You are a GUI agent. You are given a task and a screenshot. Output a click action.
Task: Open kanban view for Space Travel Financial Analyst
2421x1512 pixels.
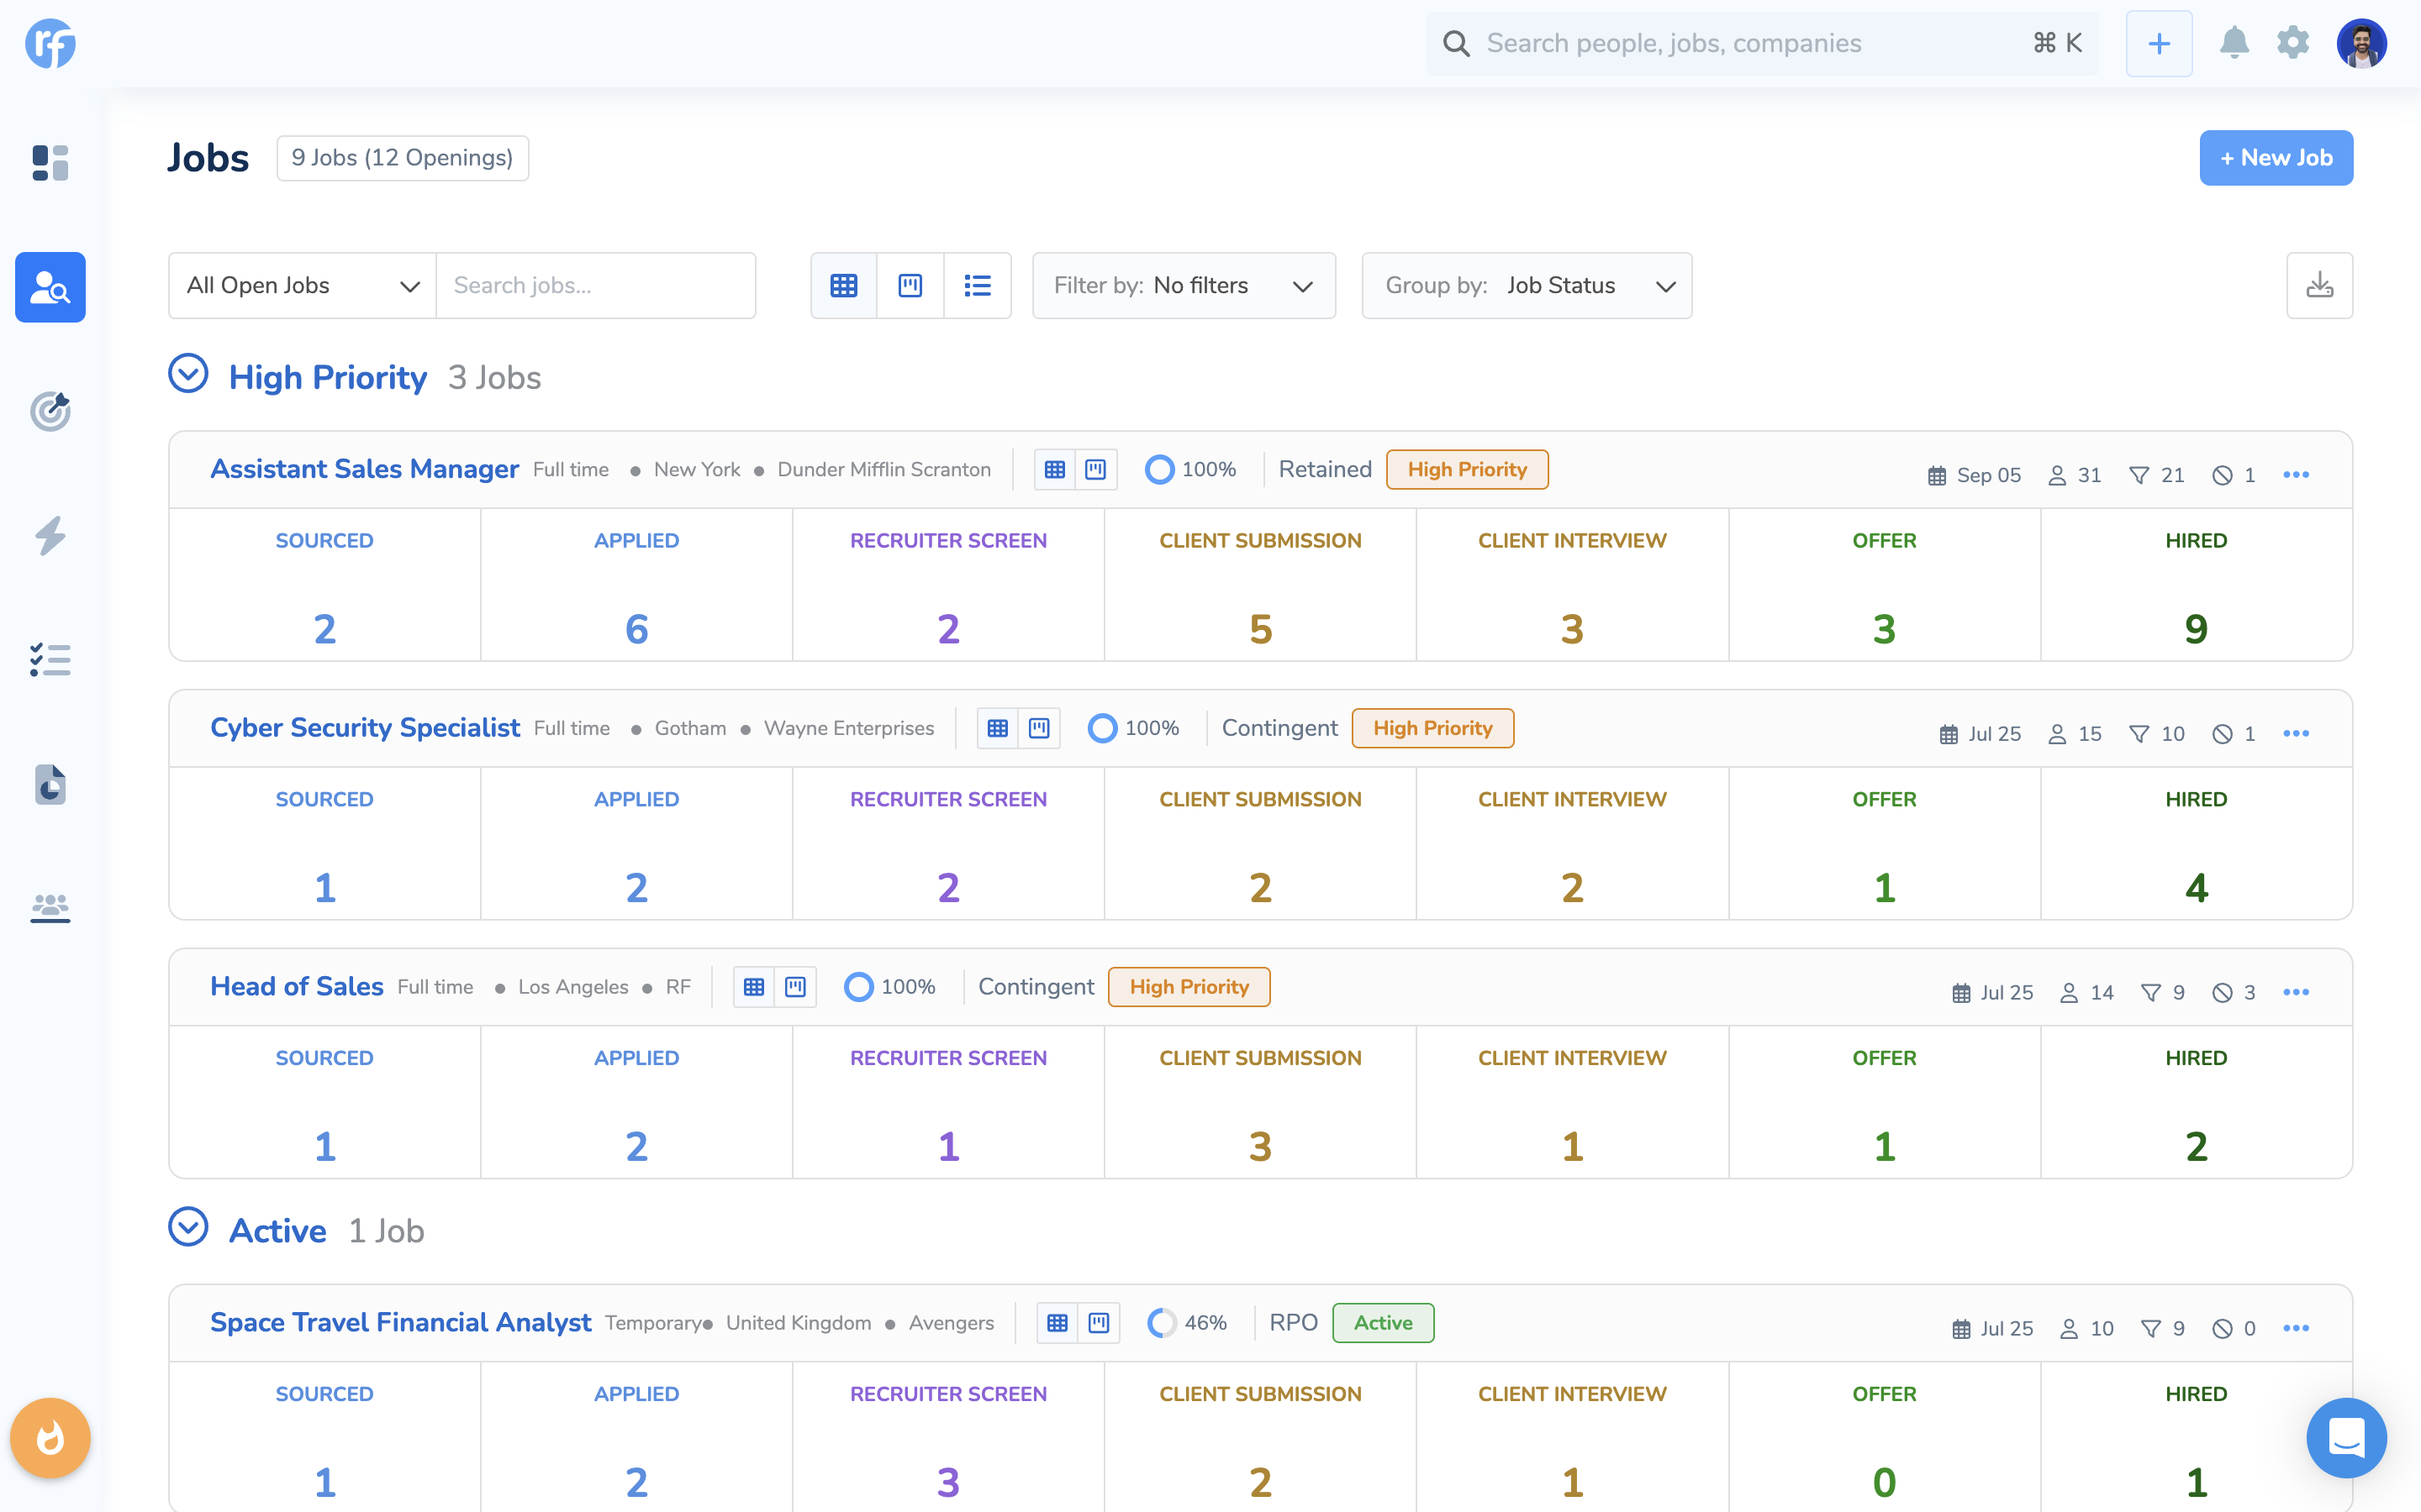click(x=1099, y=1324)
